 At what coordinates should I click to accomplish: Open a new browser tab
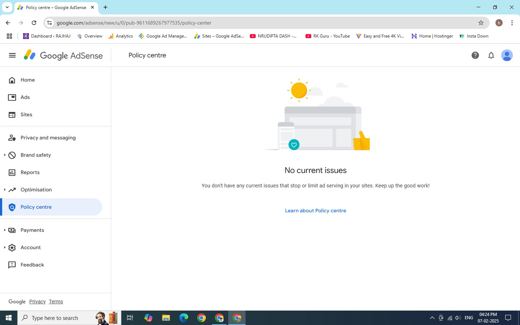pyautogui.click(x=105, y=7)
